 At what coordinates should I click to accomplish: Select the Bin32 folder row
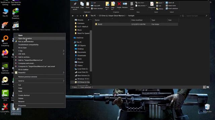(x=136, y=24)
